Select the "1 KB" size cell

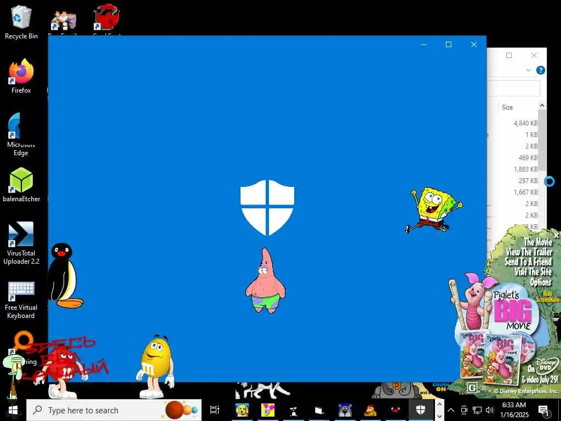[x=531, y=135]
